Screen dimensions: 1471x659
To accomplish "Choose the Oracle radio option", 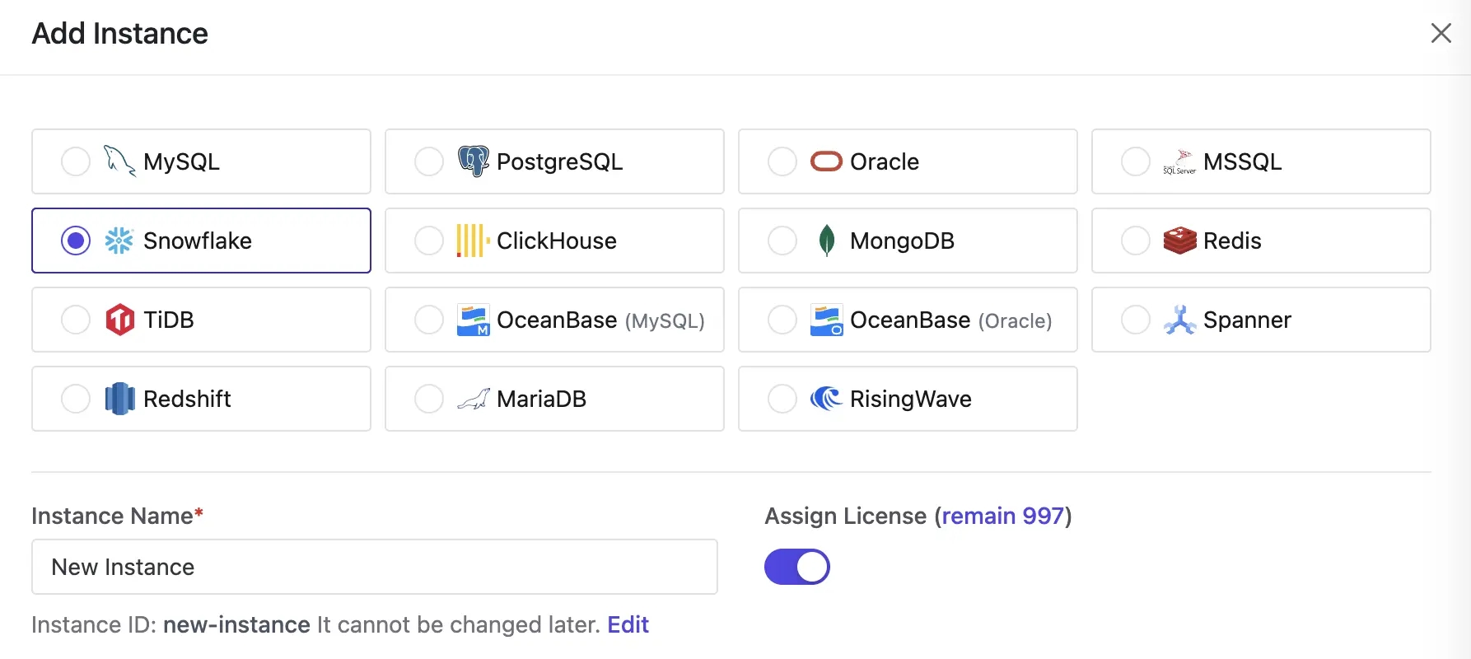I will [x=782, y=161].
